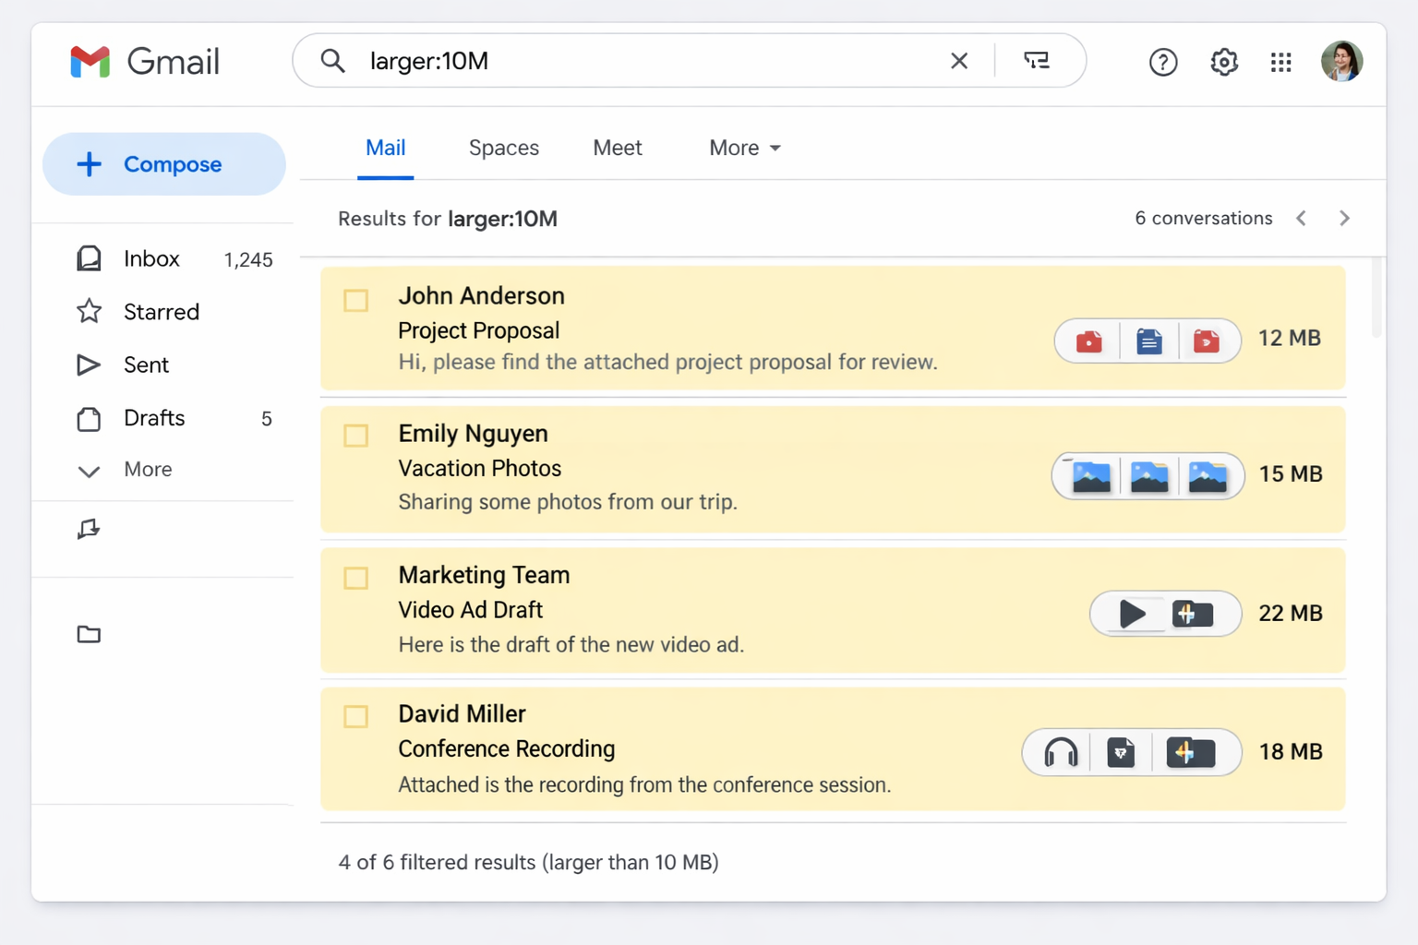Check the Emily Nguyen conversation checkbox

(x=355, y=436)
